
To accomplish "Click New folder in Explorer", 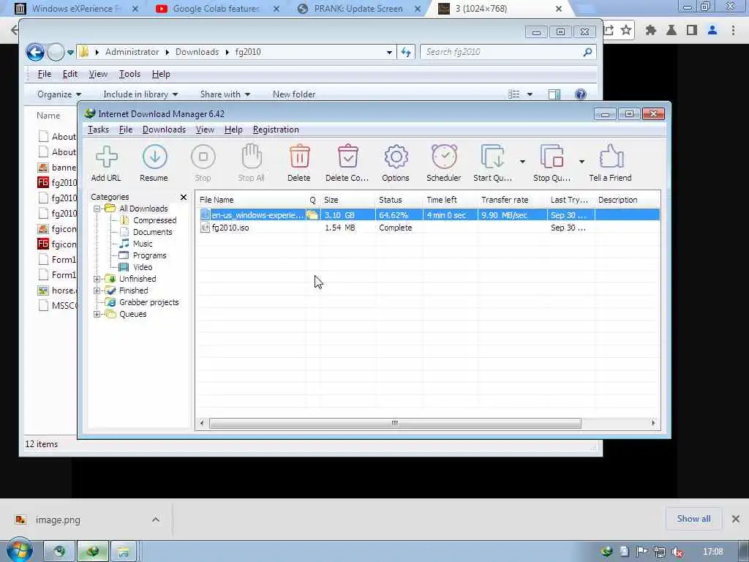I will click(x=294, y=94).
